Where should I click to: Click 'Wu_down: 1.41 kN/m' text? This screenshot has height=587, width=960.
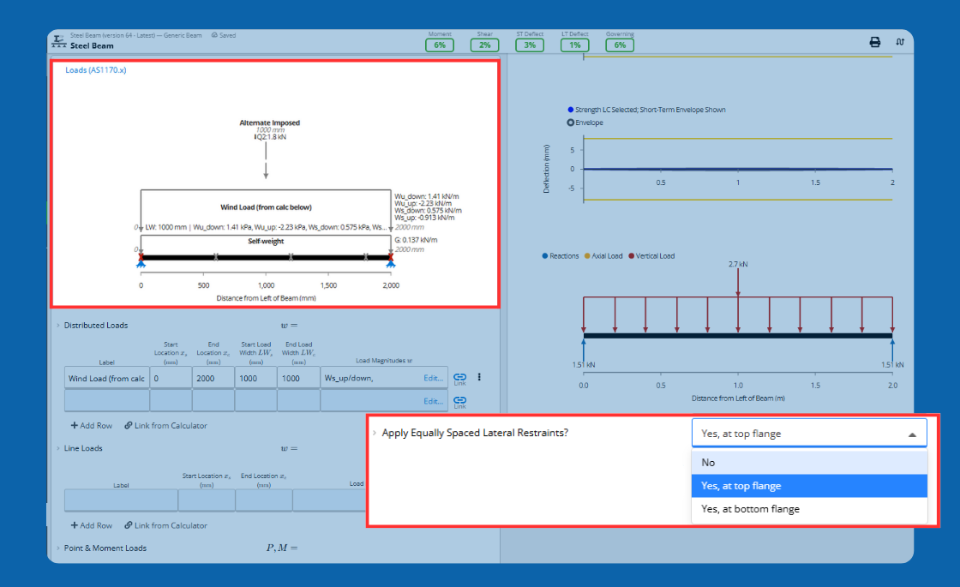click(x=427, y=196)
